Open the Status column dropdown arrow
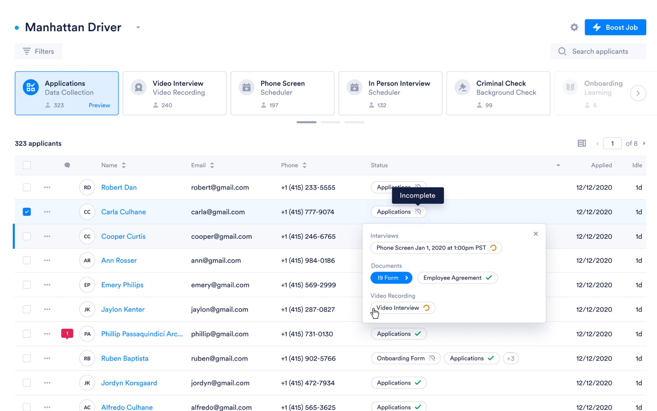 558,165
